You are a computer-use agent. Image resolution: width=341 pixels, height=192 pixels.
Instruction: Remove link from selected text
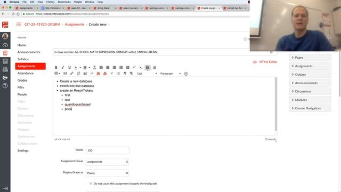(x=78, y=74)
